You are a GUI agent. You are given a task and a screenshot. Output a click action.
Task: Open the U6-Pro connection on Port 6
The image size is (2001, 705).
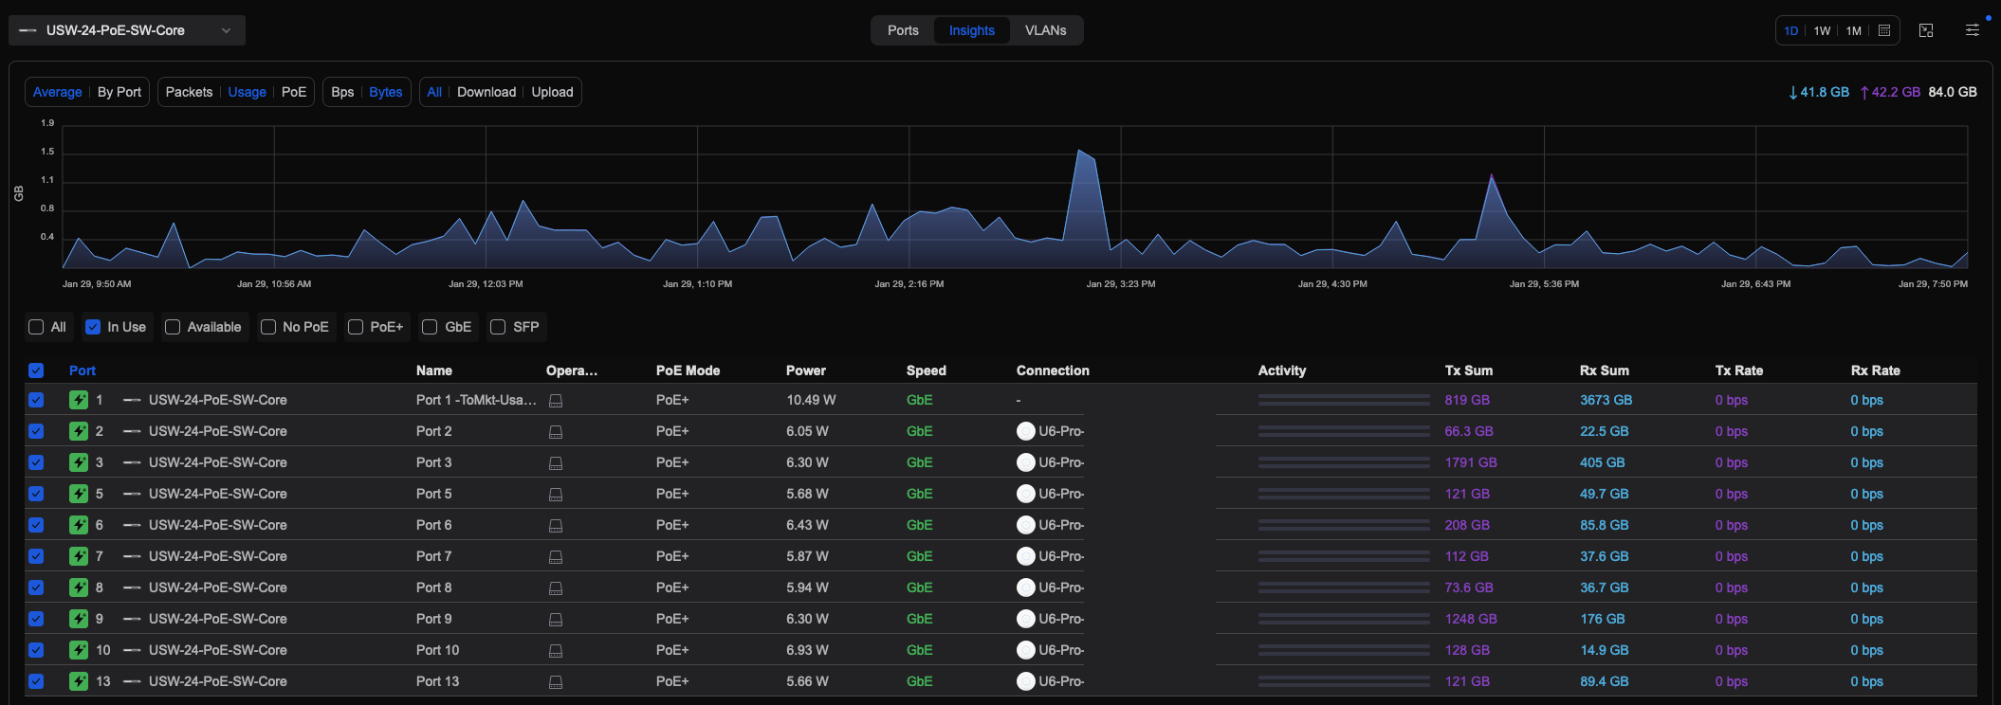[1050, 525]
